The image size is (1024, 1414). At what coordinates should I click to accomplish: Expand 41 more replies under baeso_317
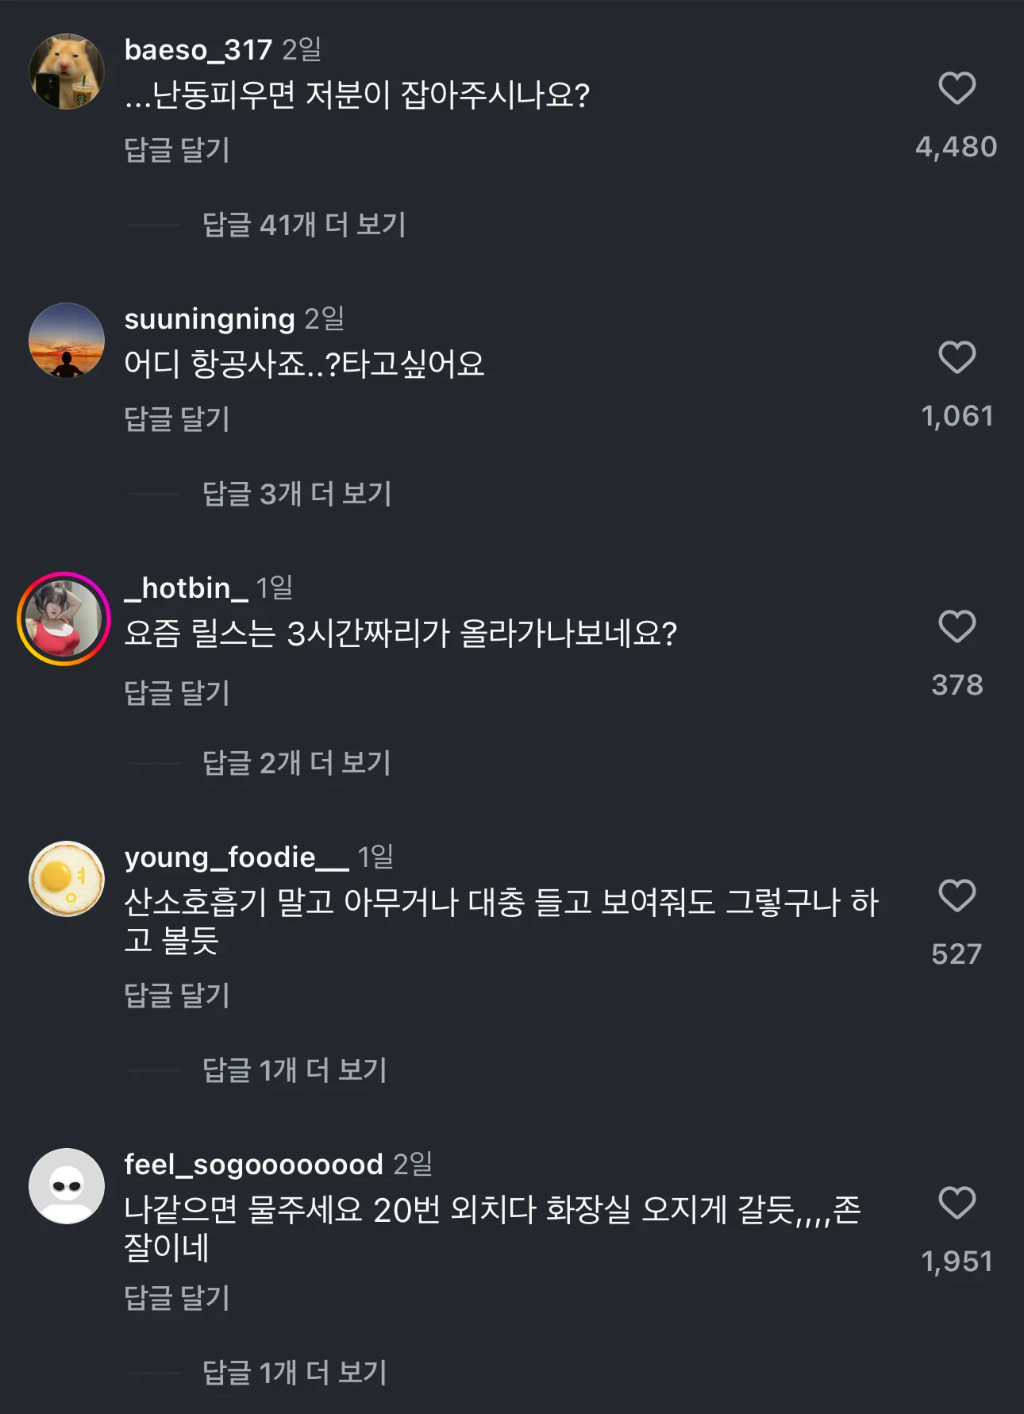(x=304, y=225)
